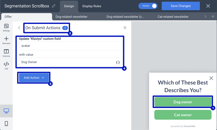The height and width of the screenshot is (130, 217).
Task: Click the Segmentation Scrollbox title
Action: 27,6
